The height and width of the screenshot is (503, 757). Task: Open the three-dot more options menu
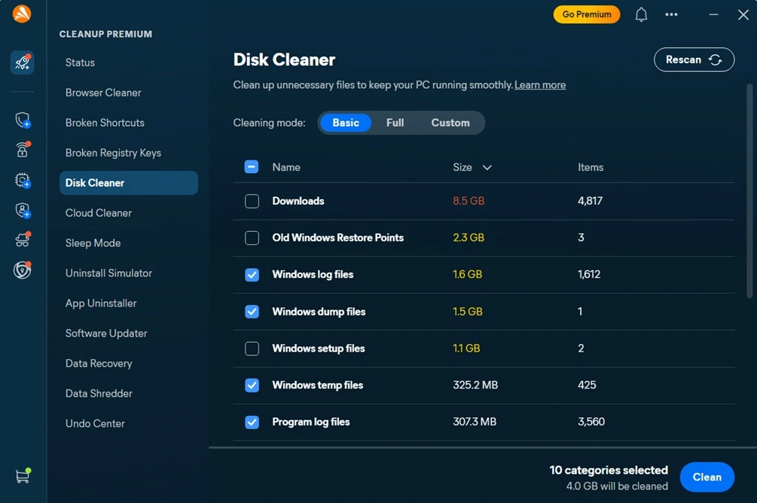[x=671, y=14]
